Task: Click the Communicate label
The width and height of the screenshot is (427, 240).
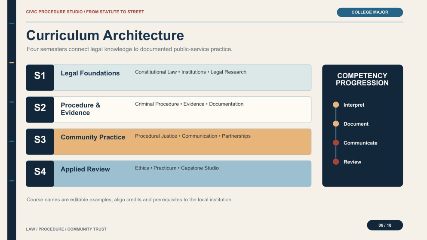Action: (360, 143)
